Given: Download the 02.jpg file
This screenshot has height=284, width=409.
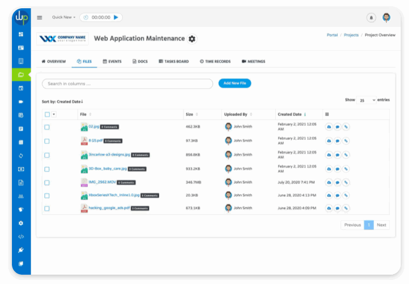Looking at the screenshot, I should [x=329, y=127].
